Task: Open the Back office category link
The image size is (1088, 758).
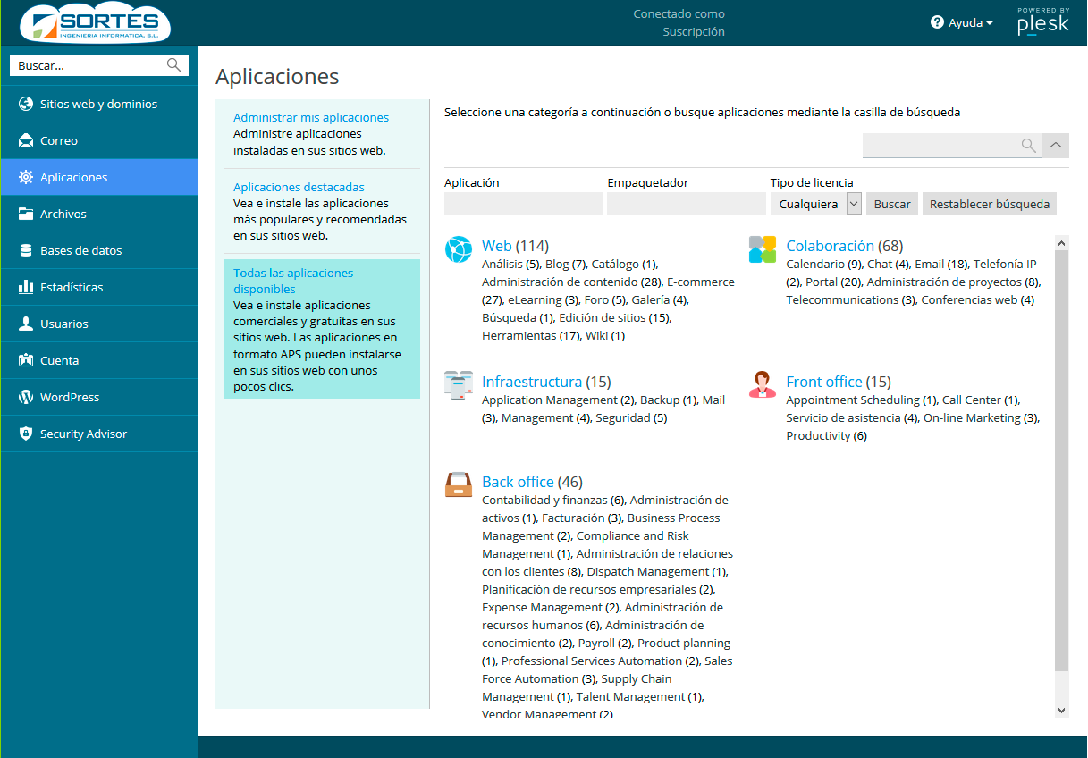Action: [x=518, y=482]
